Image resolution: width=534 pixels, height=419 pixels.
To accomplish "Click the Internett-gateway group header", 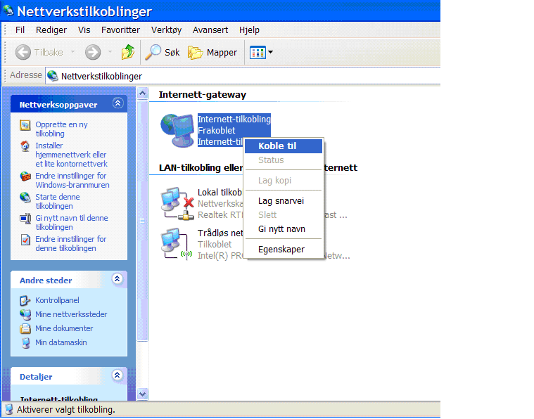I will pyautogui.click(x=203, y=95).
